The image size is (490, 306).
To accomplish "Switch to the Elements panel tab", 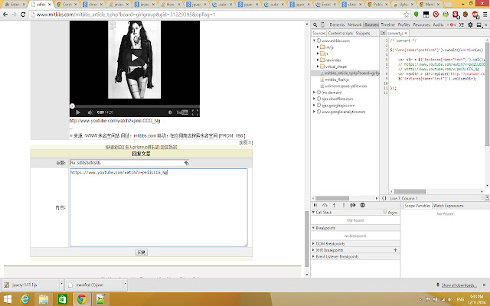I will [x=337, y=24].
